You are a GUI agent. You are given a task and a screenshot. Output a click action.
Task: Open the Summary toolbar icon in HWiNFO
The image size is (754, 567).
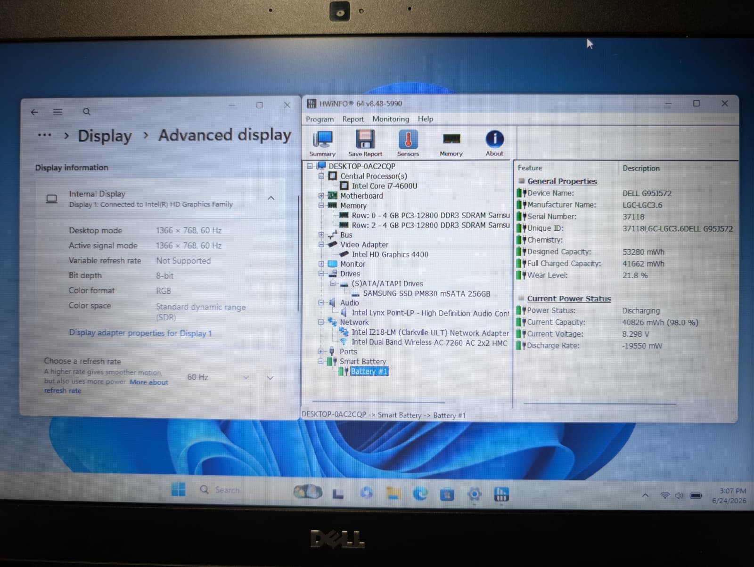pyautogui.click(x=323, y=143)
